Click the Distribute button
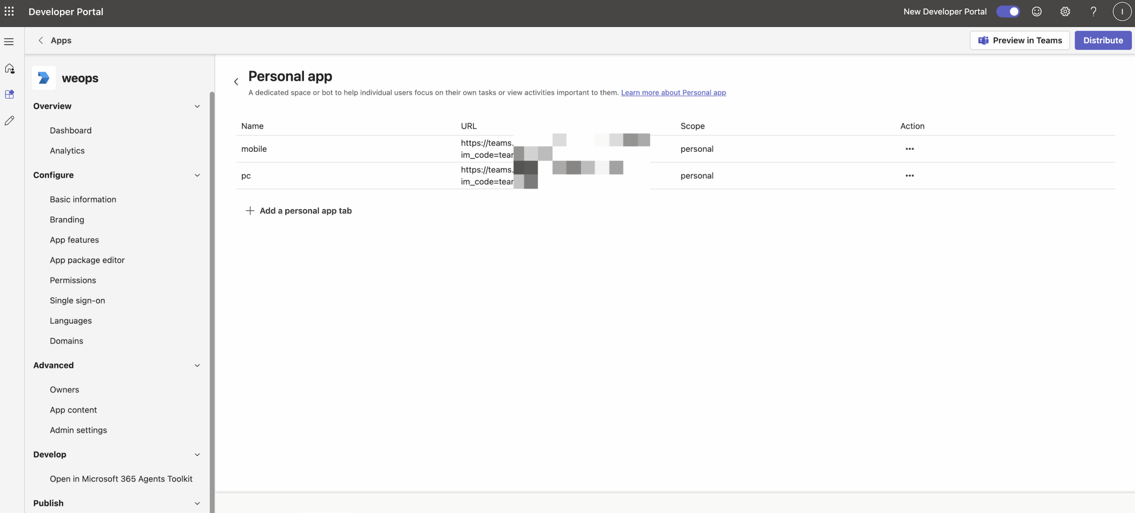This screenshot has height=513, width=1135. [x=1103, y=40]
